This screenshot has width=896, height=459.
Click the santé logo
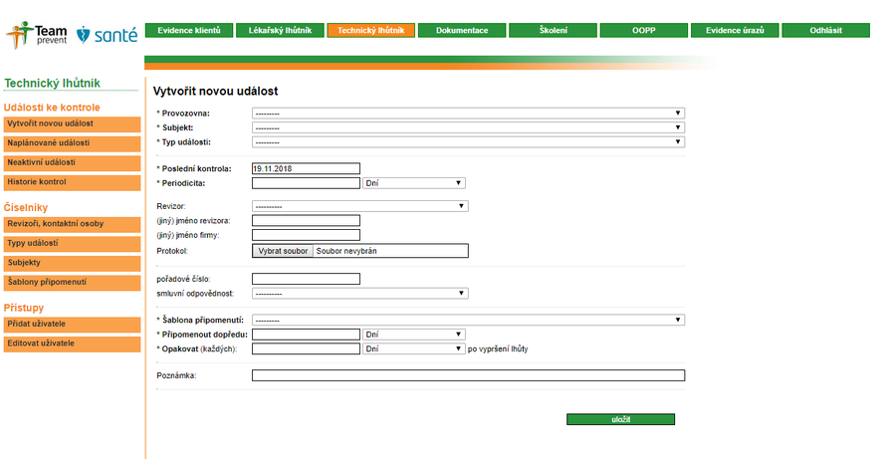point(108,36)
